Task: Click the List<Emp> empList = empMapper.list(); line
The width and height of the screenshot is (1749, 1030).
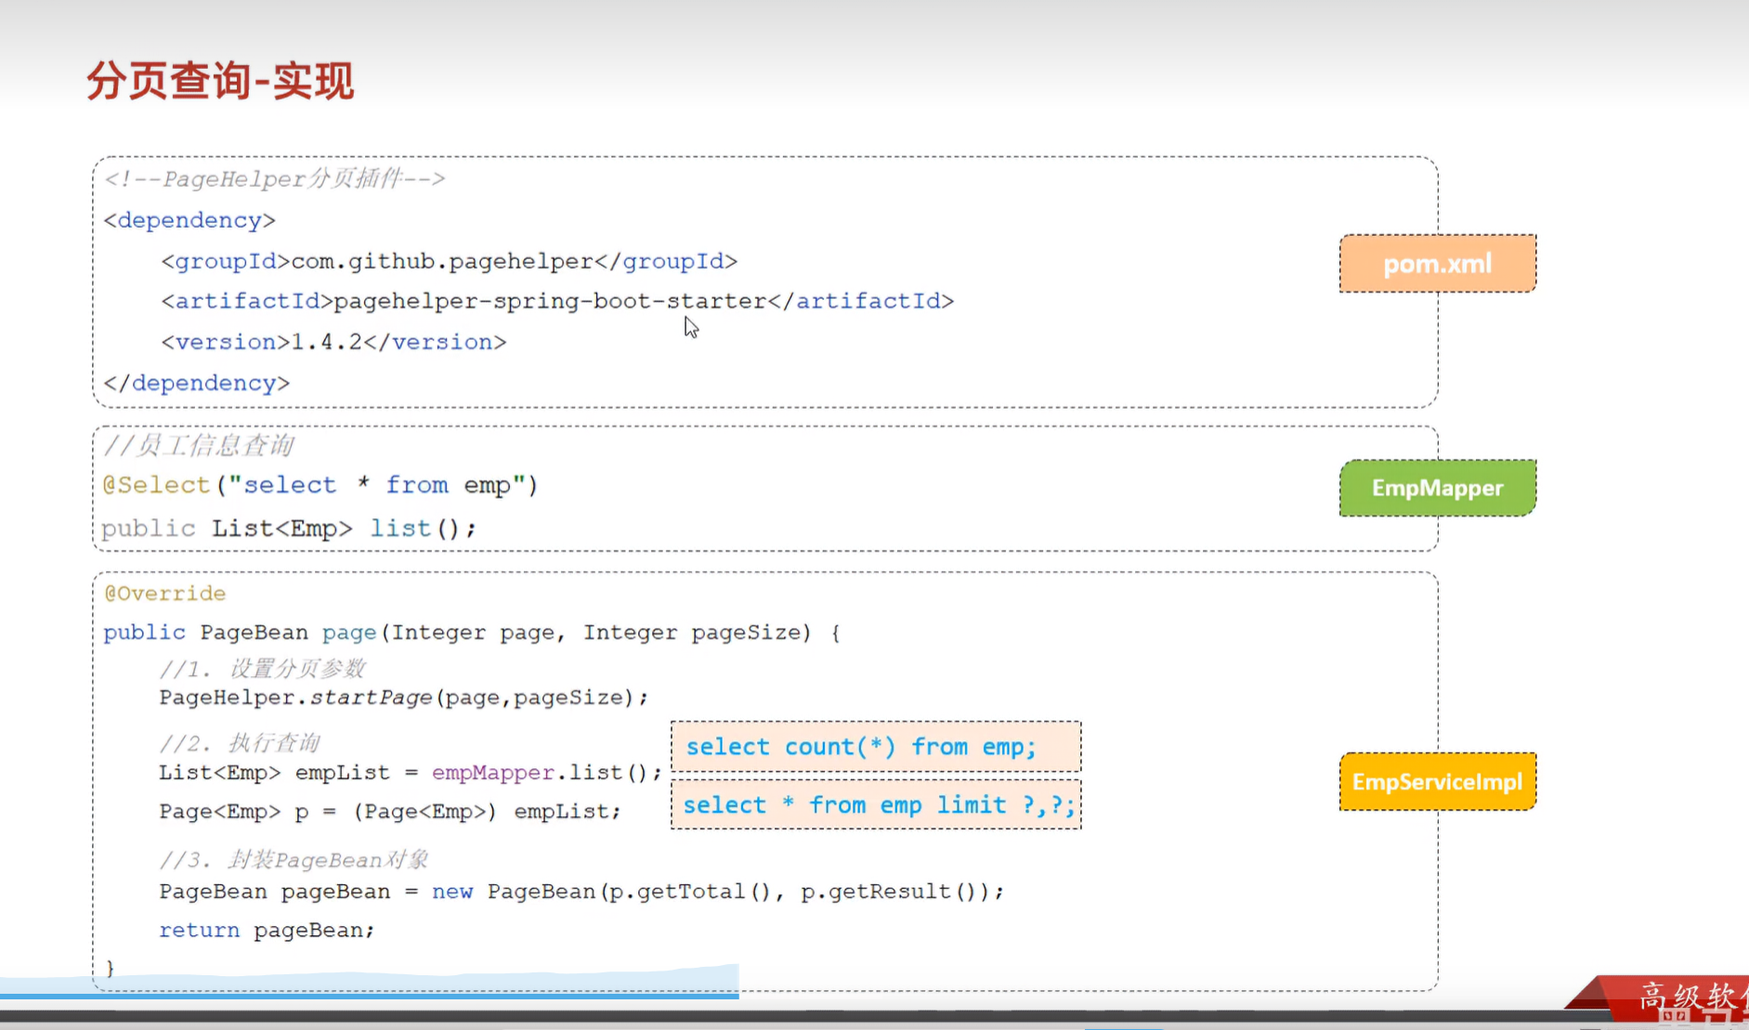Action: (x=410, y=773)
